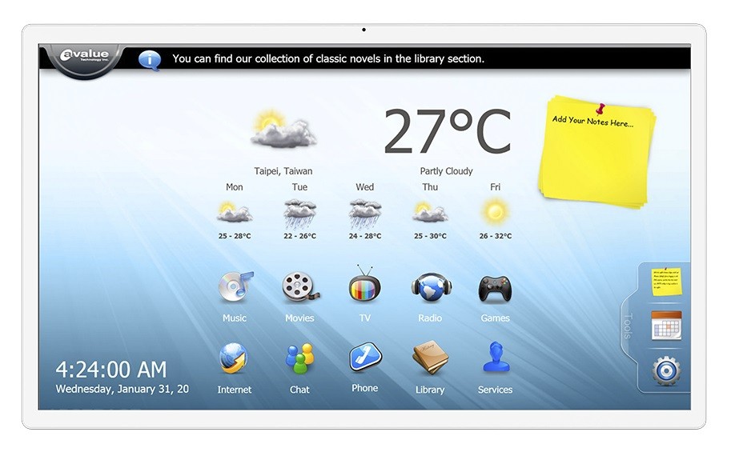Open the Phone app icon

(365, 358)
